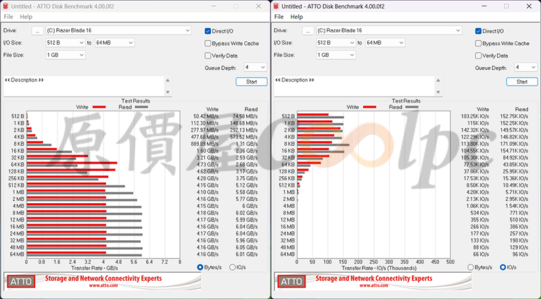Viewport: 541px width, 299px height.
Task: Click 'Transfer Rate - GB/s' axis label, left window
Action: [95, 268]
